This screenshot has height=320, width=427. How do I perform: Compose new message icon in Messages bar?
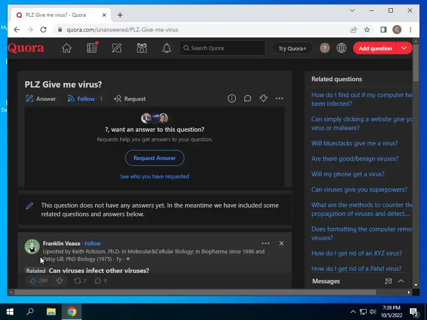pos(388,281)
